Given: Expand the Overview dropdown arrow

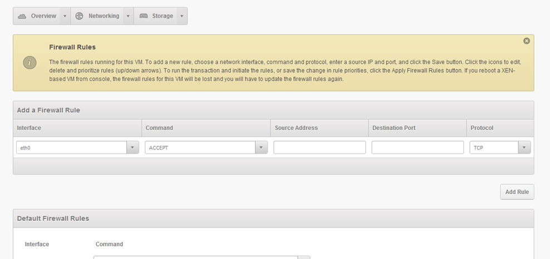Looking at the screenshot, I should (65, 16).
